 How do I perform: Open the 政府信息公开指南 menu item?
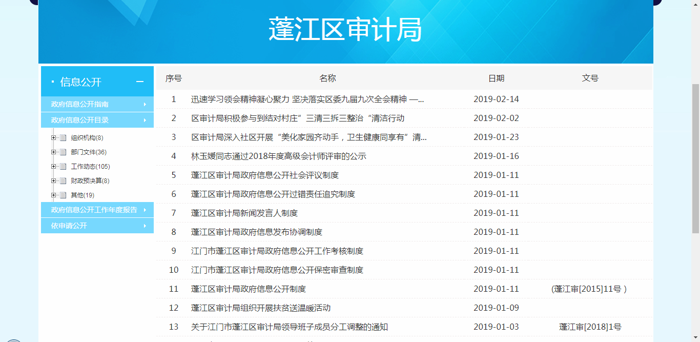(x=80, y=104)
